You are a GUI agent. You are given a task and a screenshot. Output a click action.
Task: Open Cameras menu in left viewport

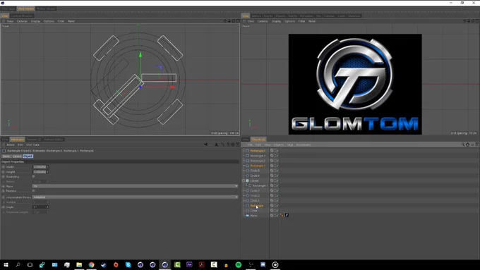coord(22,21)
